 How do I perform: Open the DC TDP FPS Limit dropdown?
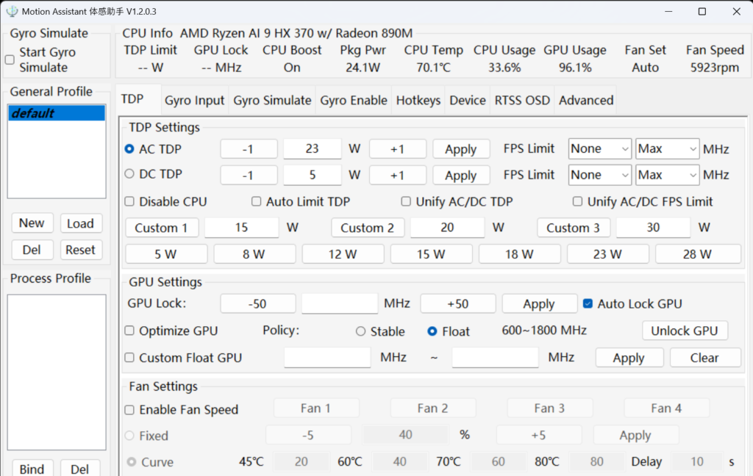point(599,175)
